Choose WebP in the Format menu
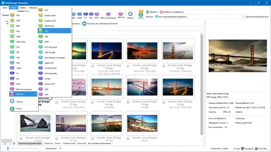The image size is (271, 152). [x=23, y=68]
